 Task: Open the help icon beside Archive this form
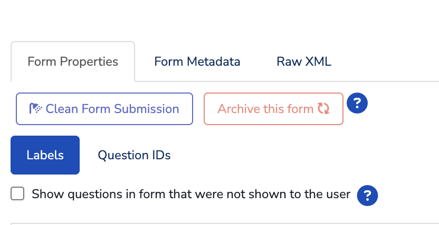tap(357, 103)
